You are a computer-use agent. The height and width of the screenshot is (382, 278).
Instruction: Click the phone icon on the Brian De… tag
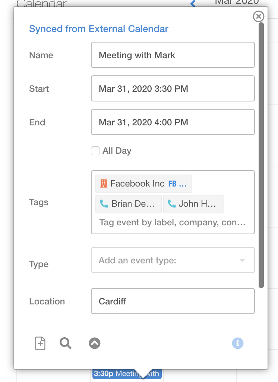pos(104,203)
